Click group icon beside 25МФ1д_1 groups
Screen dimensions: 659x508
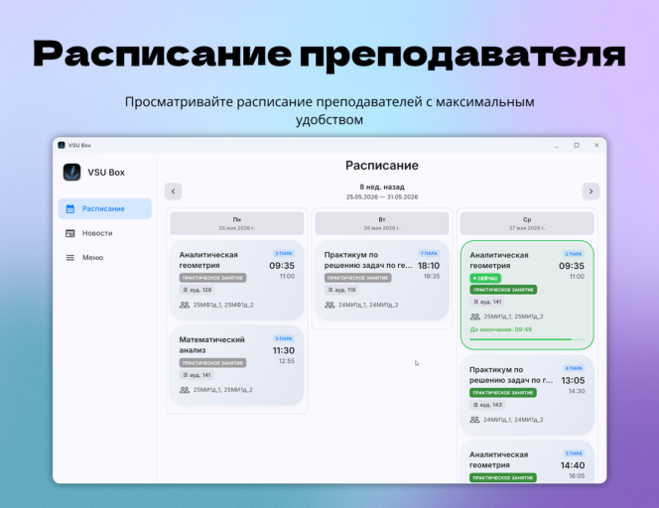point(185,305)
